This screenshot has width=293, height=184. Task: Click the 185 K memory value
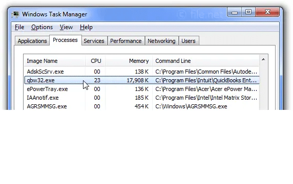[142, 98]
